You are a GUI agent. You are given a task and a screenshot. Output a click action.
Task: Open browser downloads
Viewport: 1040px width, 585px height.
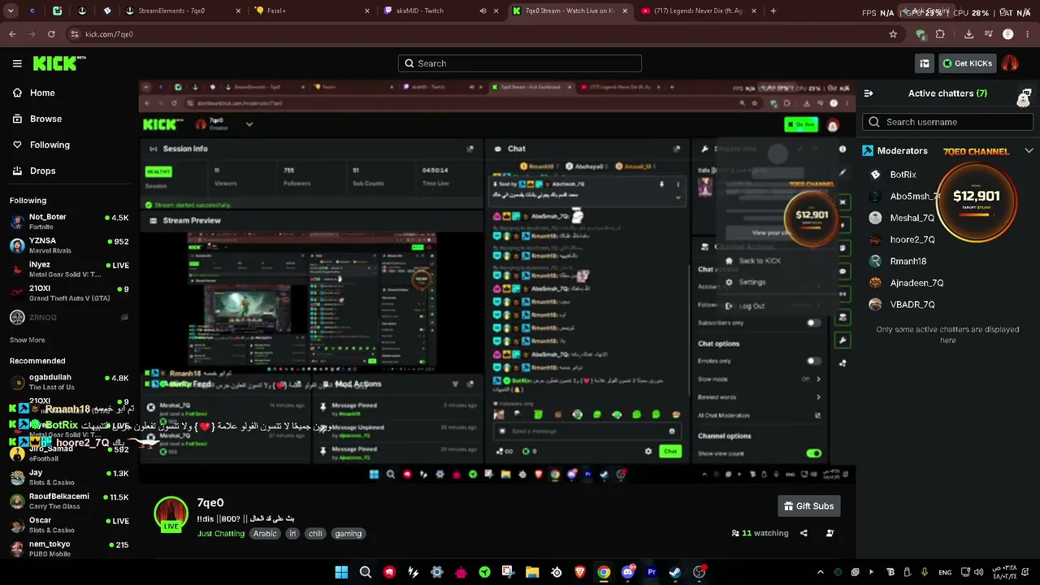968,34
